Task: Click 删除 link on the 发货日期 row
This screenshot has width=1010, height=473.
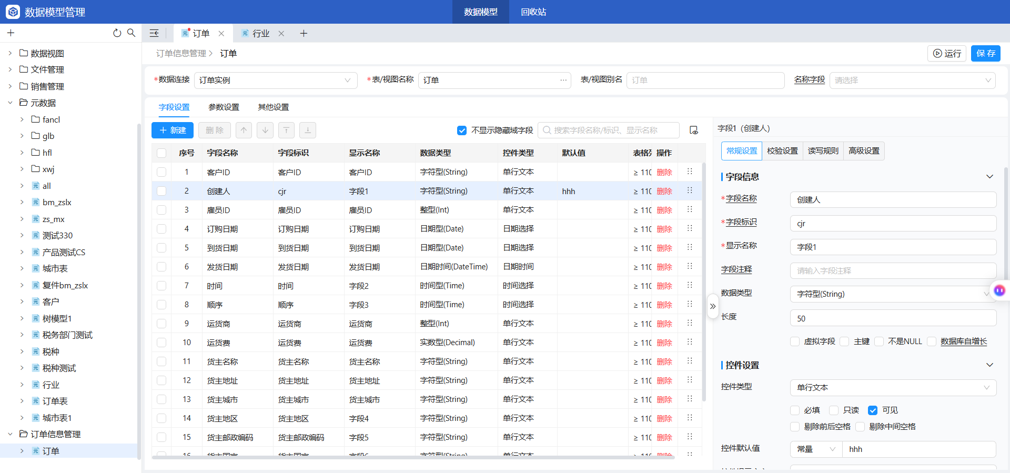Action: 664,267
